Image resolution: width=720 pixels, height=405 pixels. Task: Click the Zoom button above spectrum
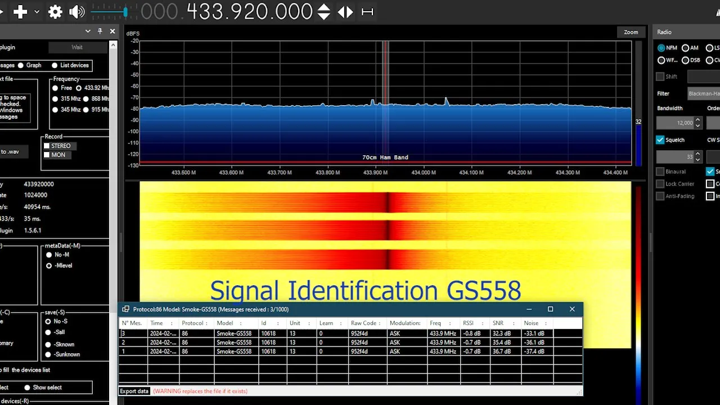point(631,32)
